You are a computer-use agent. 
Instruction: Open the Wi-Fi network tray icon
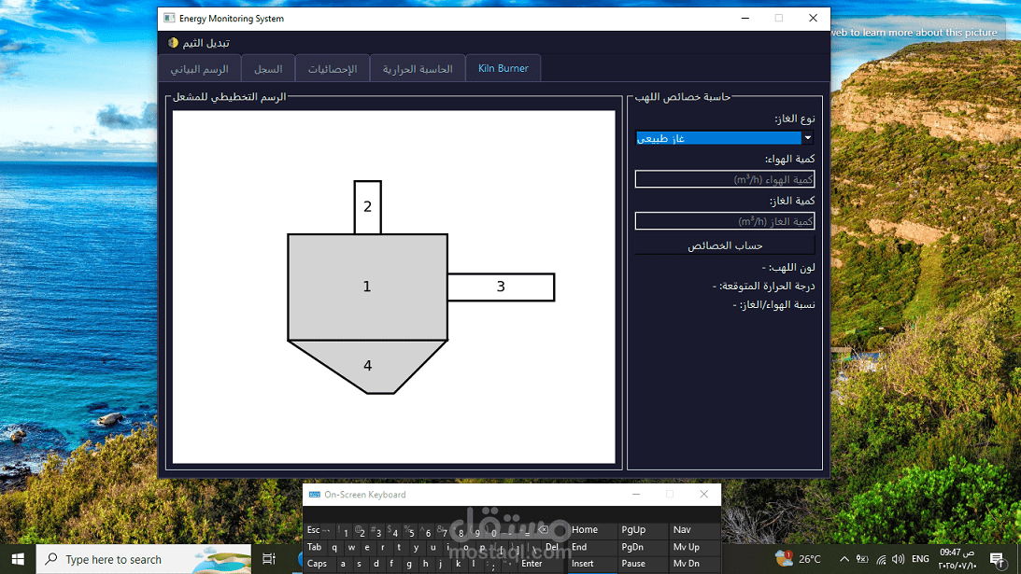881,559
